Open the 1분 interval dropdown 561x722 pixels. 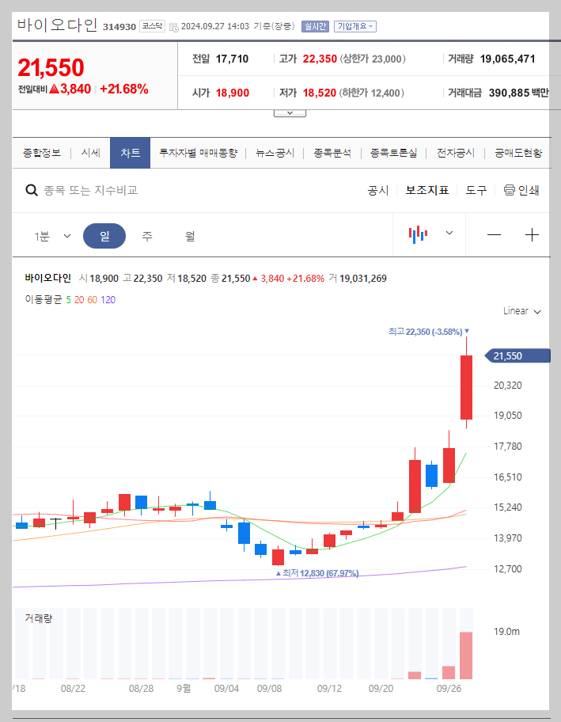(51, 234)
